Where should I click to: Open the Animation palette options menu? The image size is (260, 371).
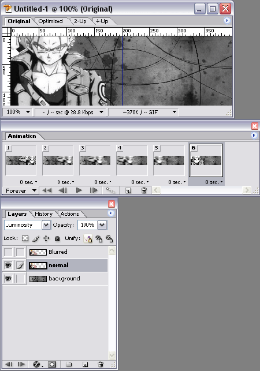point(254,136)
